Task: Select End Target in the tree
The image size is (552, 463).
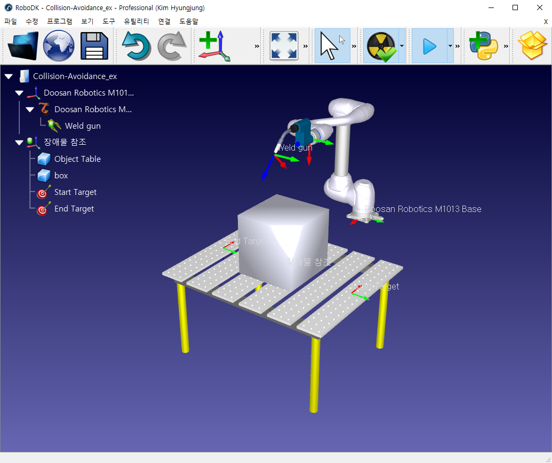Action: [74, 209]
